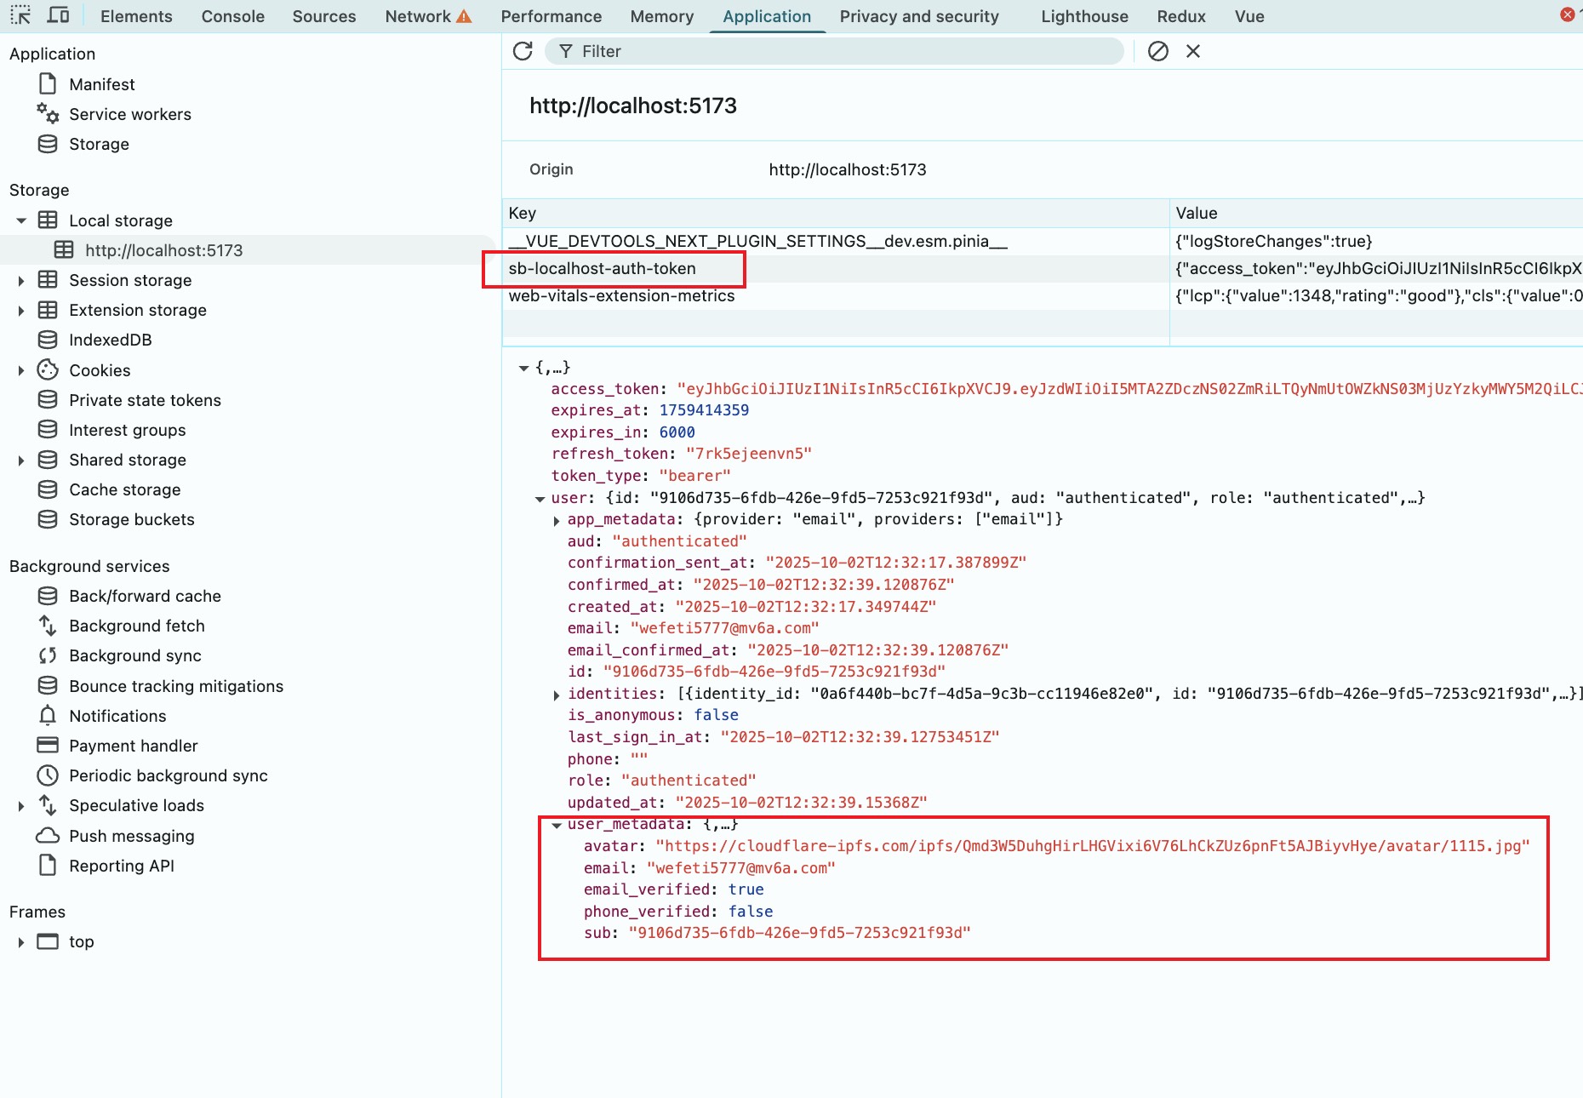Switch to the Console tab
Image resolution: width=1583 pixels, height=1098 pixels.
(232, 16)
